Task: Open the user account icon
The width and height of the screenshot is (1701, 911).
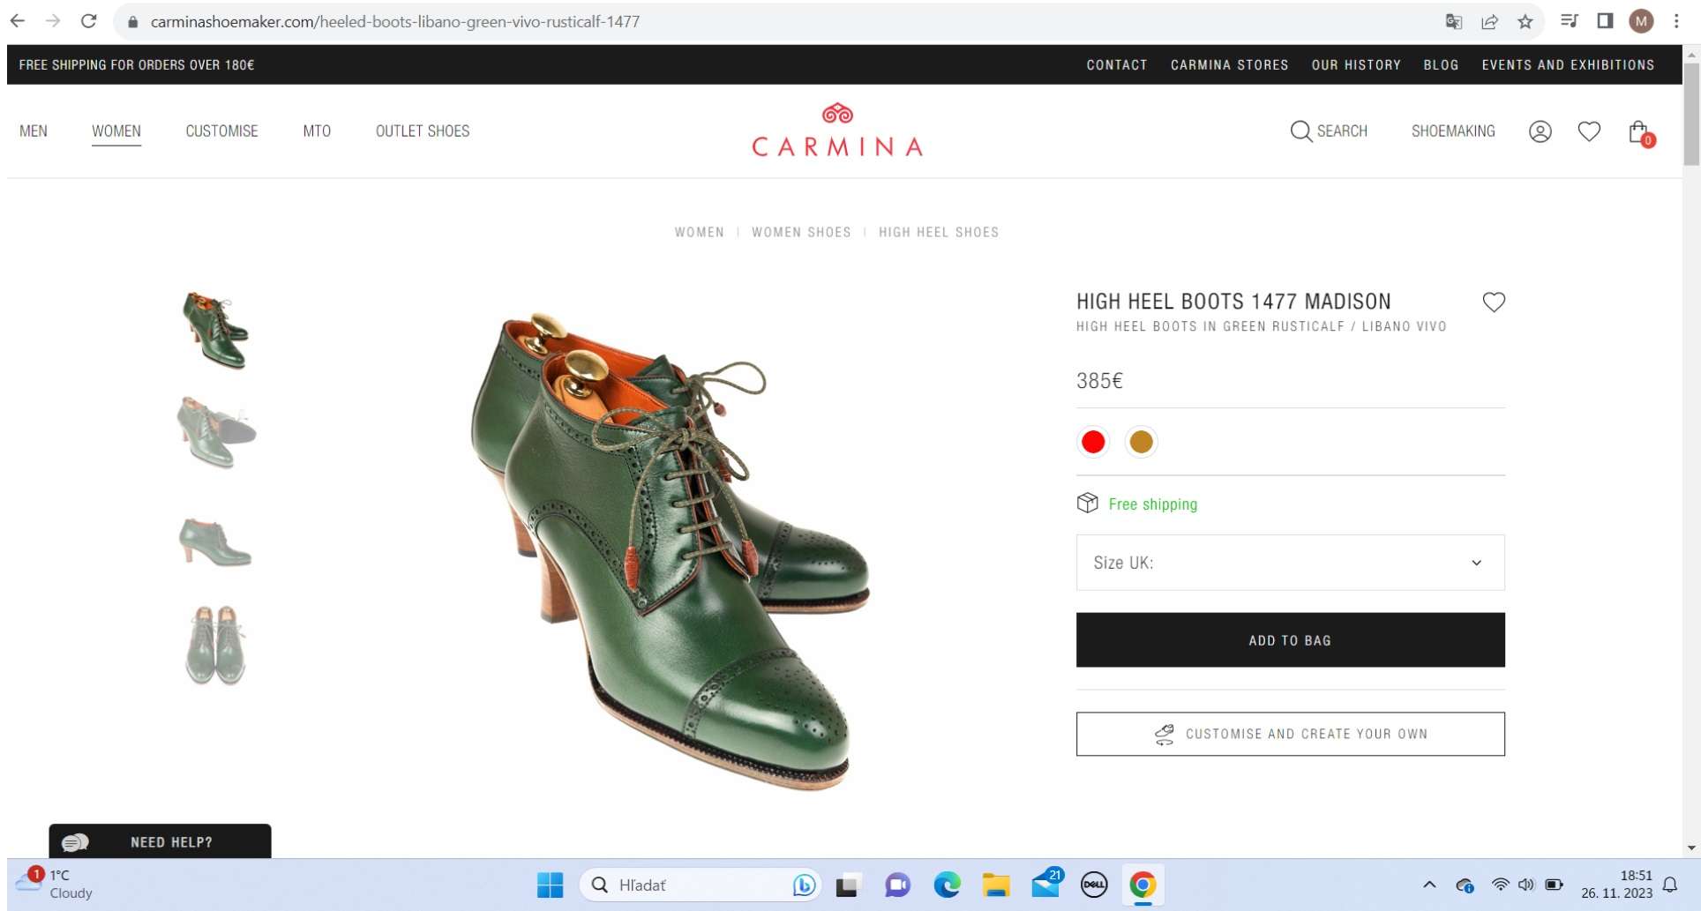Action: [x=1540, y=131]
